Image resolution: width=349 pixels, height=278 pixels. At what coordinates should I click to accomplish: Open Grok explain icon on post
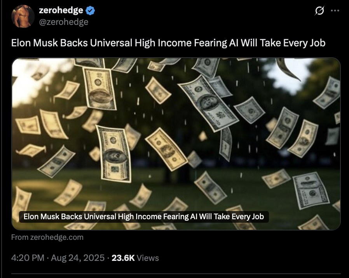tap(319, 11)
